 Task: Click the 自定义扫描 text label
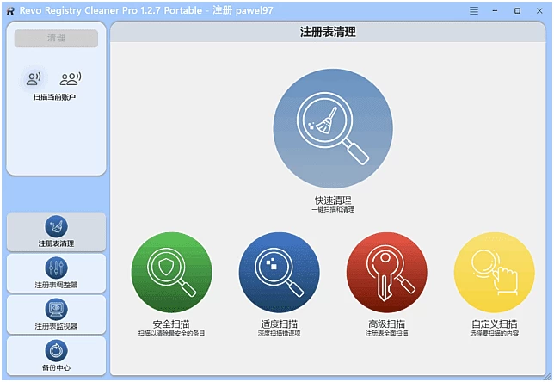[x=494, y=324]
